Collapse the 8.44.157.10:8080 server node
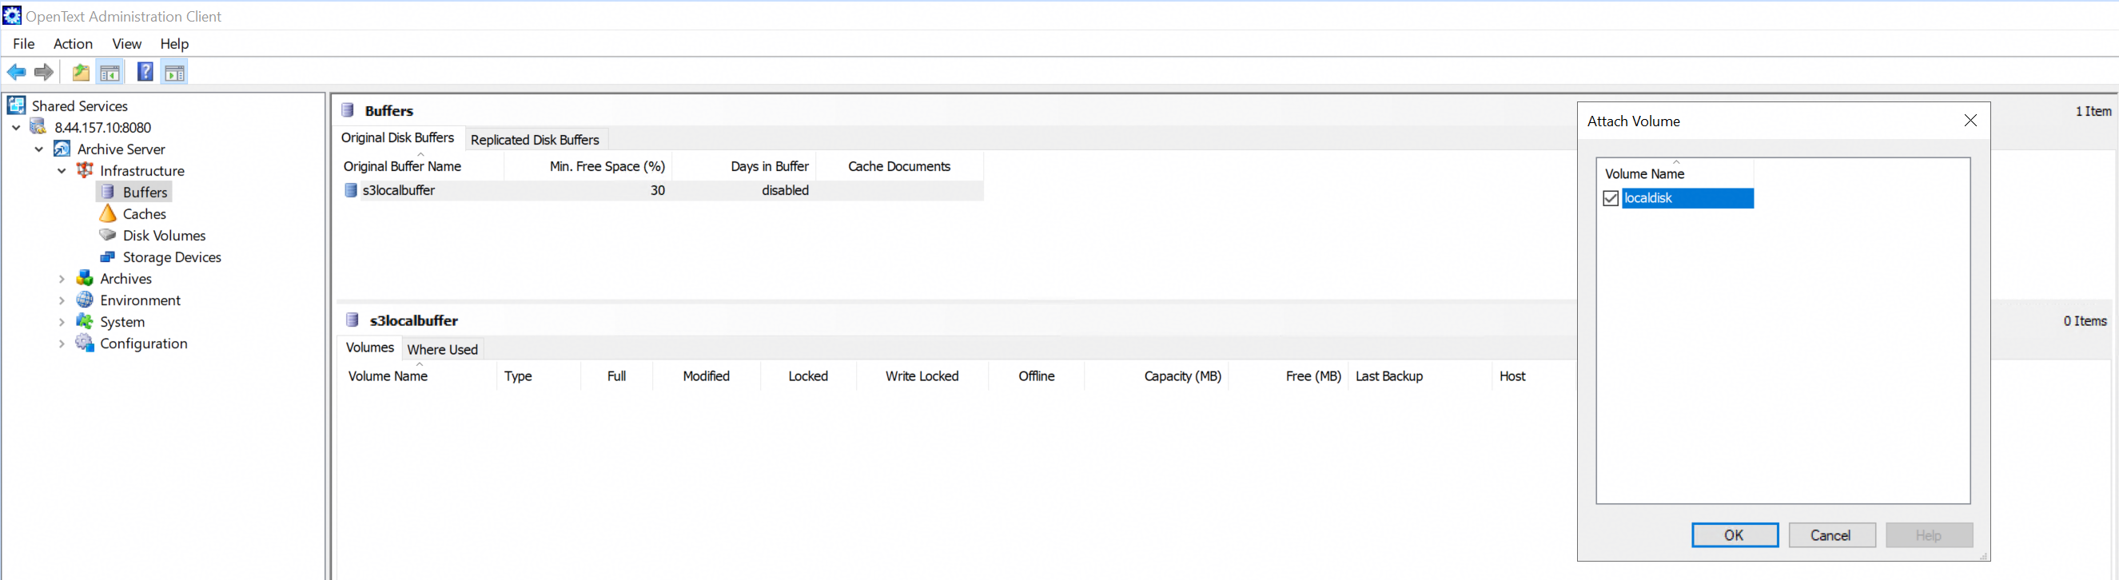The image size is (2119, 580). click(x=17, y=128)
